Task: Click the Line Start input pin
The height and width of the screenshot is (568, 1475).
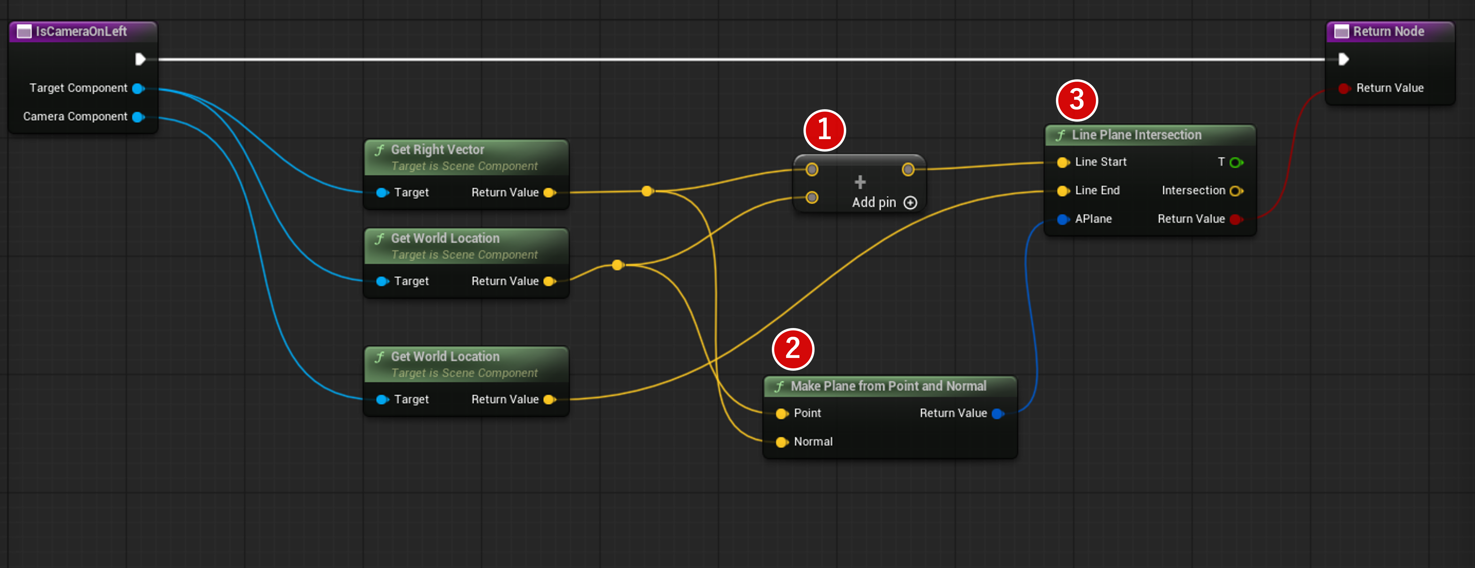Action: 1063,162
